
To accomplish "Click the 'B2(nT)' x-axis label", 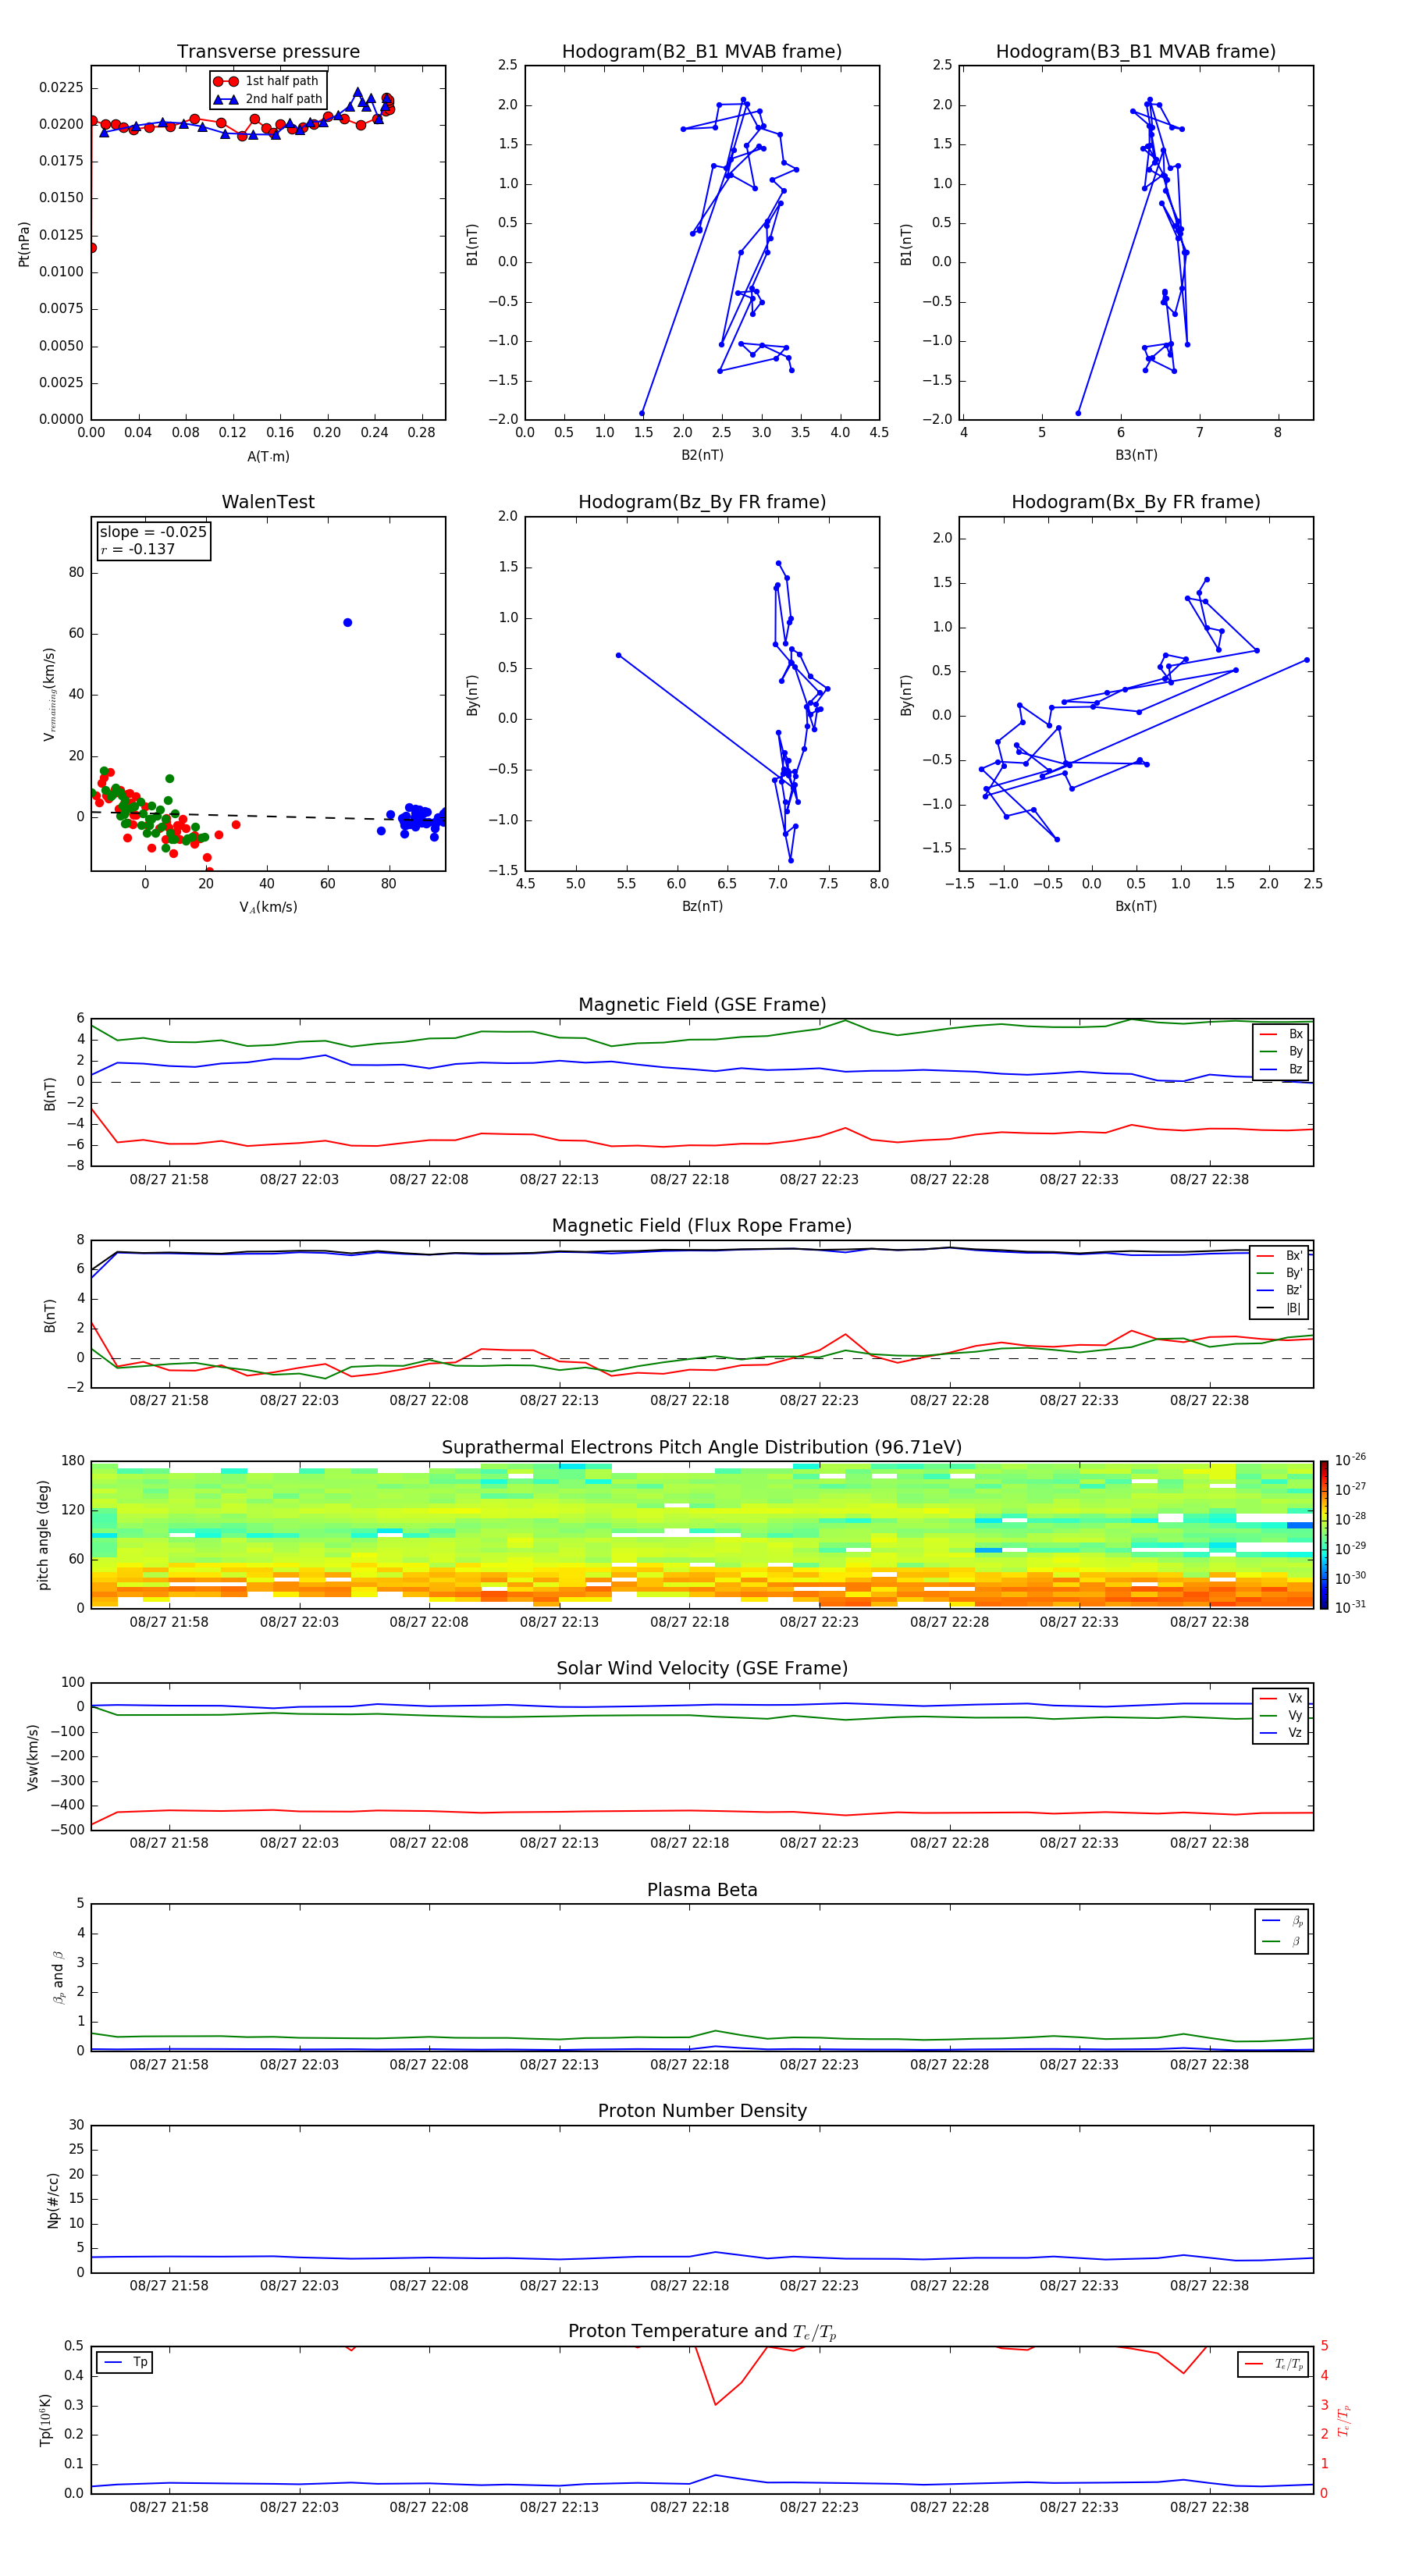I will coord(702,455).
